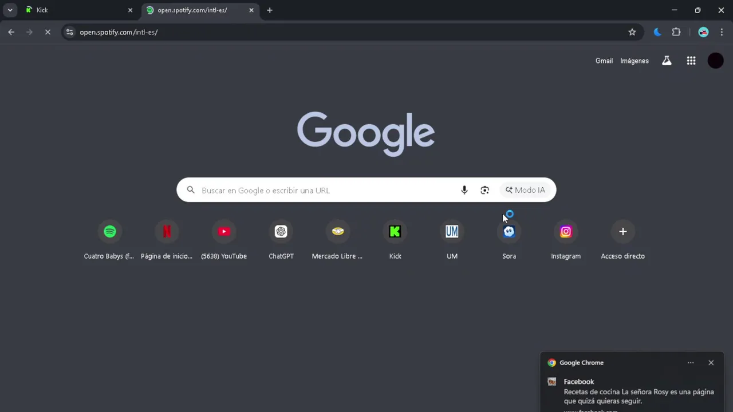Search by image with the Lens icon
The image size is (733, 412).
coord(484,190)
